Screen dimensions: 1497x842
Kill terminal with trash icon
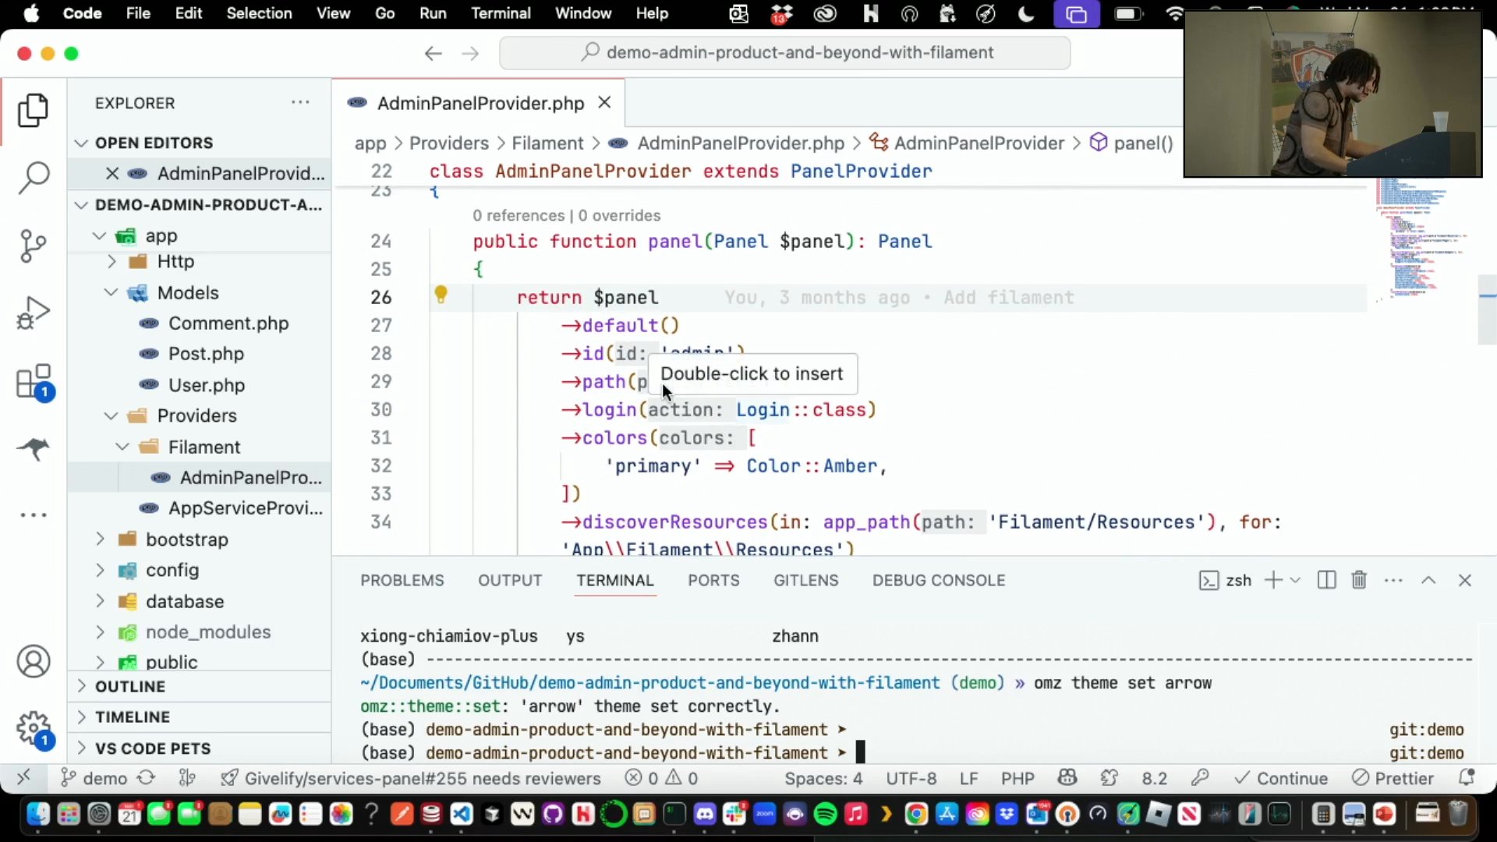point(1359,580)
